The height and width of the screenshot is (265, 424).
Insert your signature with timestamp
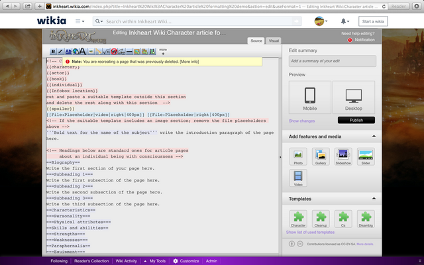pos(122,52)
